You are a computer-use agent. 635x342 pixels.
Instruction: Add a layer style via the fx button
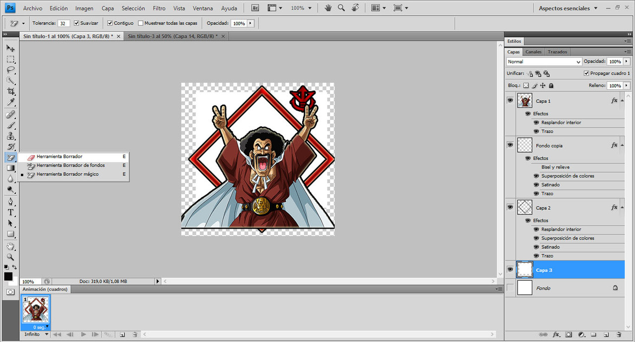point(556,335)
